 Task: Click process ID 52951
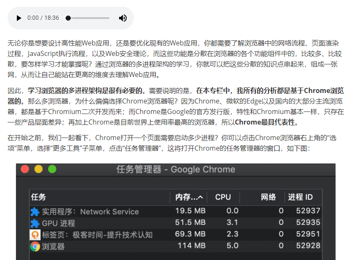click(x=308, y=234)
